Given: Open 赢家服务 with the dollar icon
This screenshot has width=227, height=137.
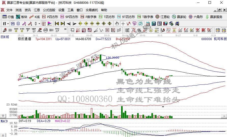Looking at the screenshot, I should 214,17.
